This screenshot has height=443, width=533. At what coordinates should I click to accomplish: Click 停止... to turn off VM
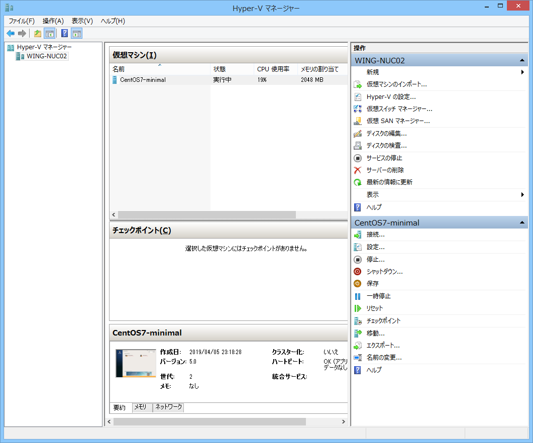click(x=376, y=259)
